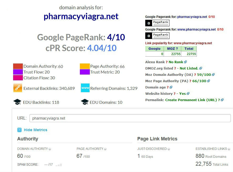Viewport: 233px width, 172px height.
Task: Click the Page Link Metrics heading
Action: pyautogui.click(x=157, y=139)
